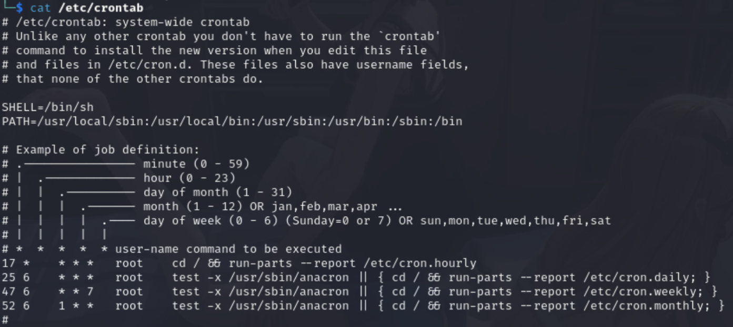733x327 pixels.
Task: Click the 'hour (0 - 23)' comment
Action: [x=189, y=178]
